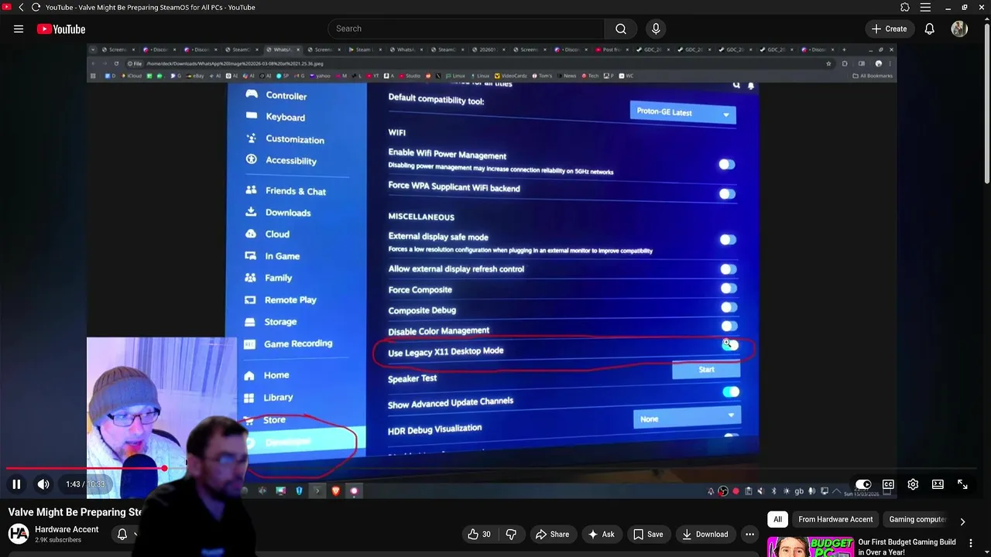Select the From Hardware Accent chip

(x=835, y=519)
